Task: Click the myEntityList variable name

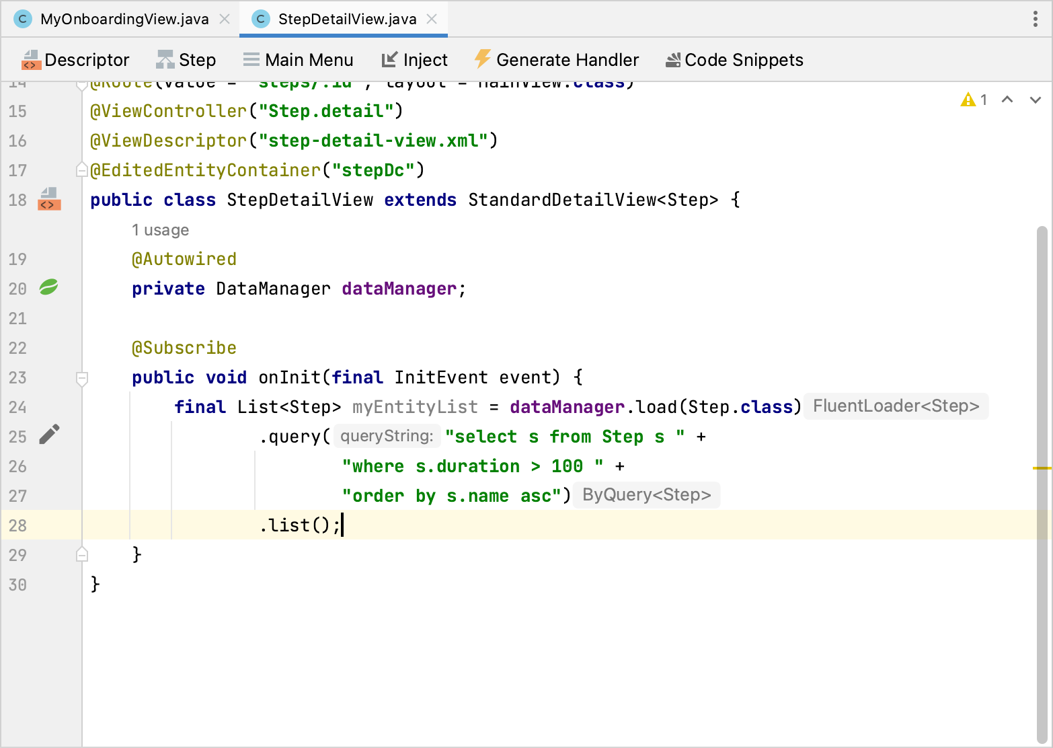Action: click(415, 407)
